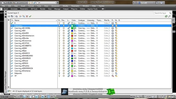Click the Set Current green checkmark icon
176x99 pixels.
click(30, 16)
